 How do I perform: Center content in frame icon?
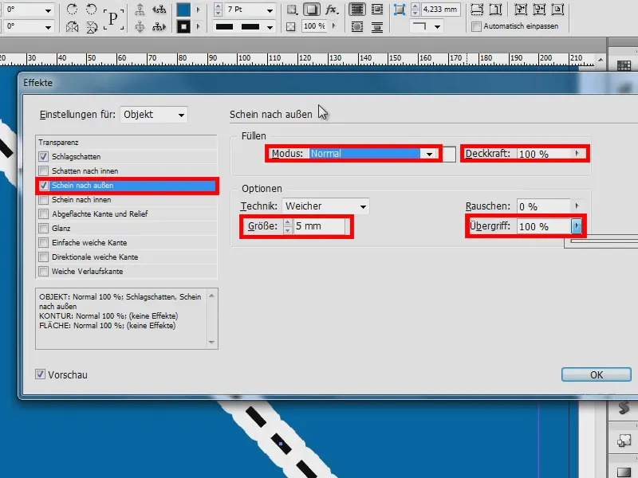coord(557,9)
